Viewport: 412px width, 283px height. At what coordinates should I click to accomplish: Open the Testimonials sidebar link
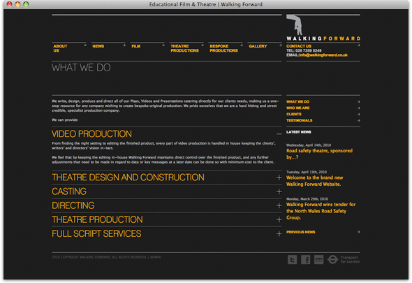click(x=300, y=121)
